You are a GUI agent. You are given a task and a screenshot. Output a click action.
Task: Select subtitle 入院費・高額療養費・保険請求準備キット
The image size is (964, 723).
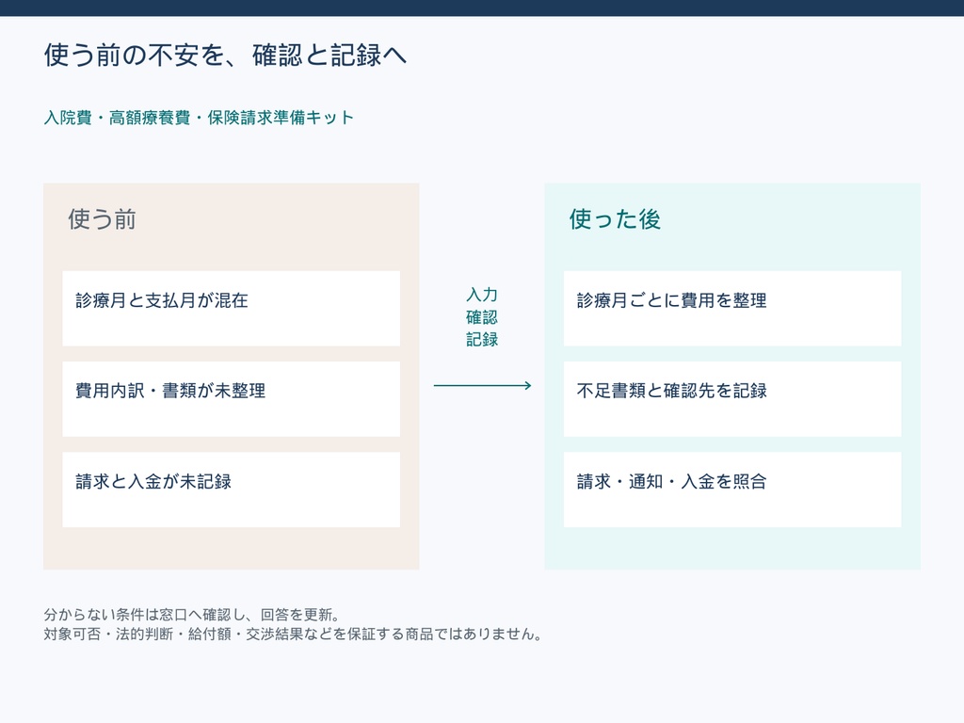click(x=199, y=118)
